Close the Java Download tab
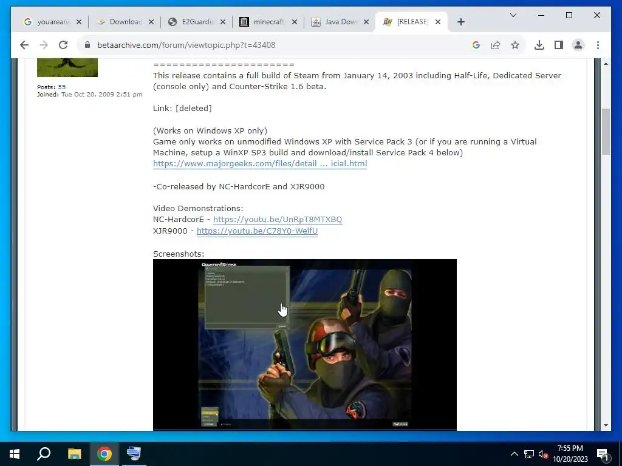The height and width of the screenshot is (466, 622). [366, 22]
